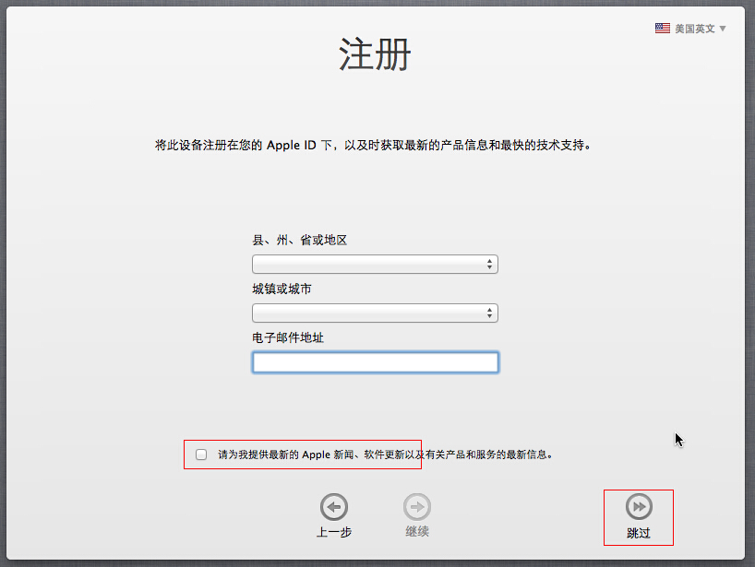Click the 上一步 label under the back arrow

[x=334, y=532]
